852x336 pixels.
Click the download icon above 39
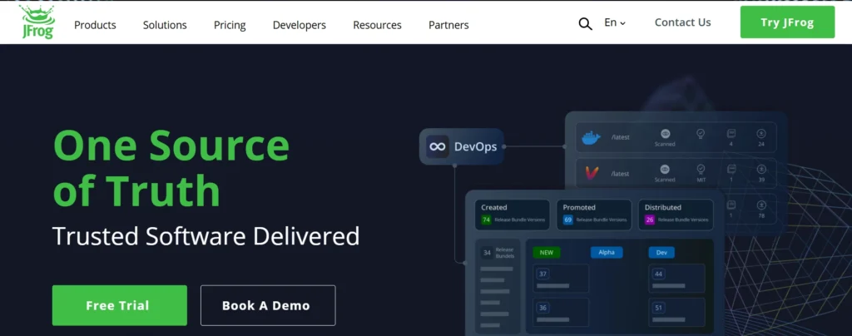click(x=761, y=169)
